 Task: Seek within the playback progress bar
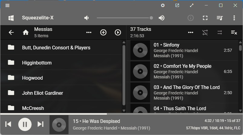tap(122, 114)
